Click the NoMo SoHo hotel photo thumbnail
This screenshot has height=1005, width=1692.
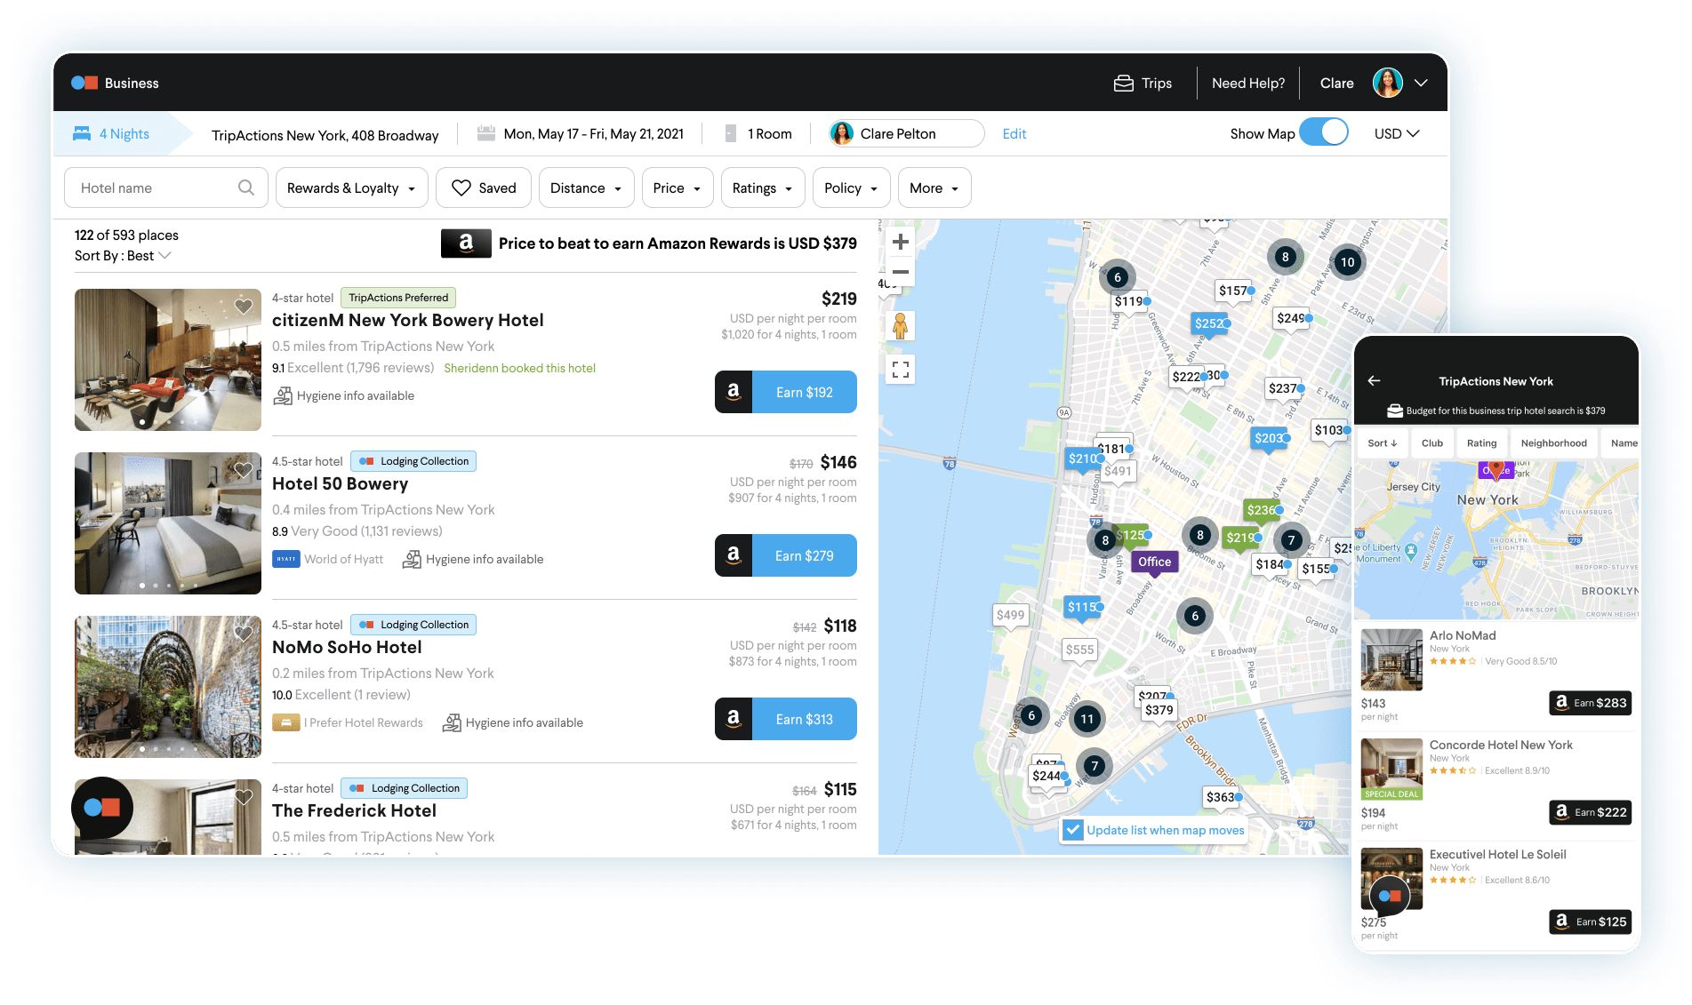(x=167, y=687)
